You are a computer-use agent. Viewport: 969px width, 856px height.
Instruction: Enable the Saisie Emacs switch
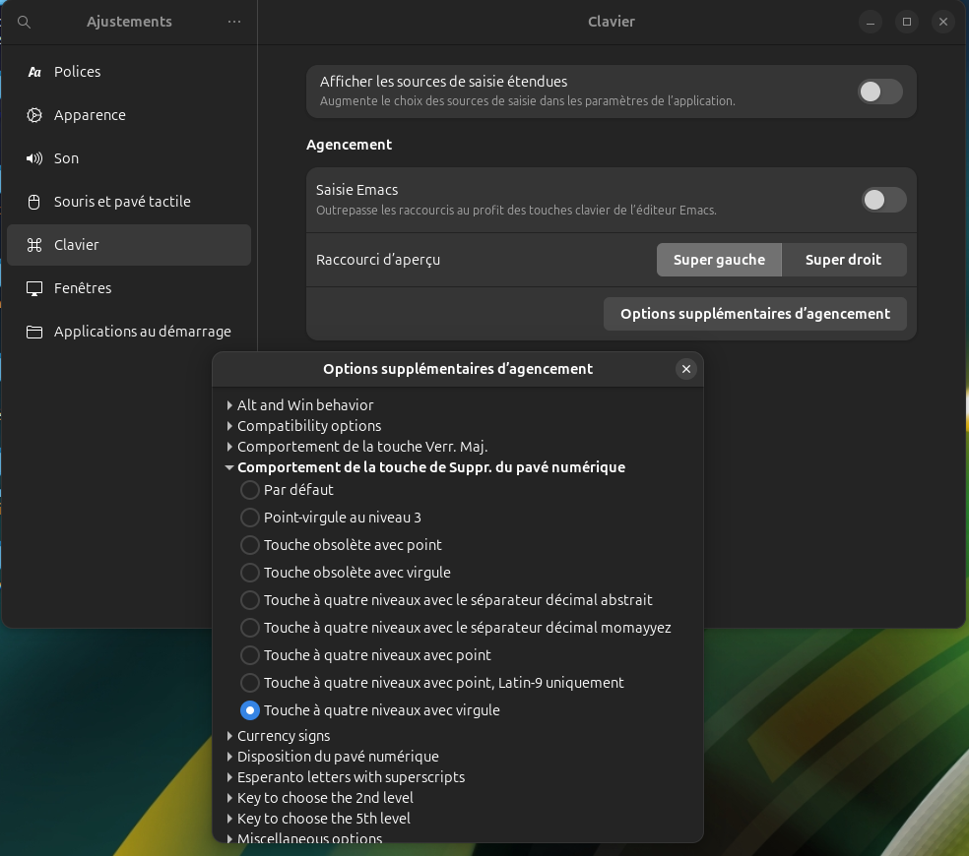[883, 200]
